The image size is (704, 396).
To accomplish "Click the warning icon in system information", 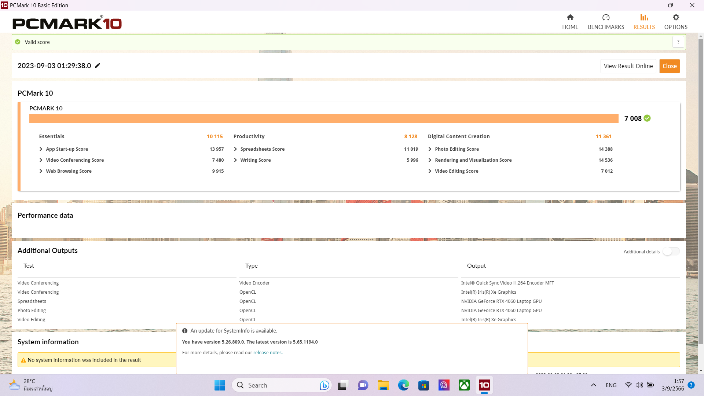I will [x=23, y=360].
